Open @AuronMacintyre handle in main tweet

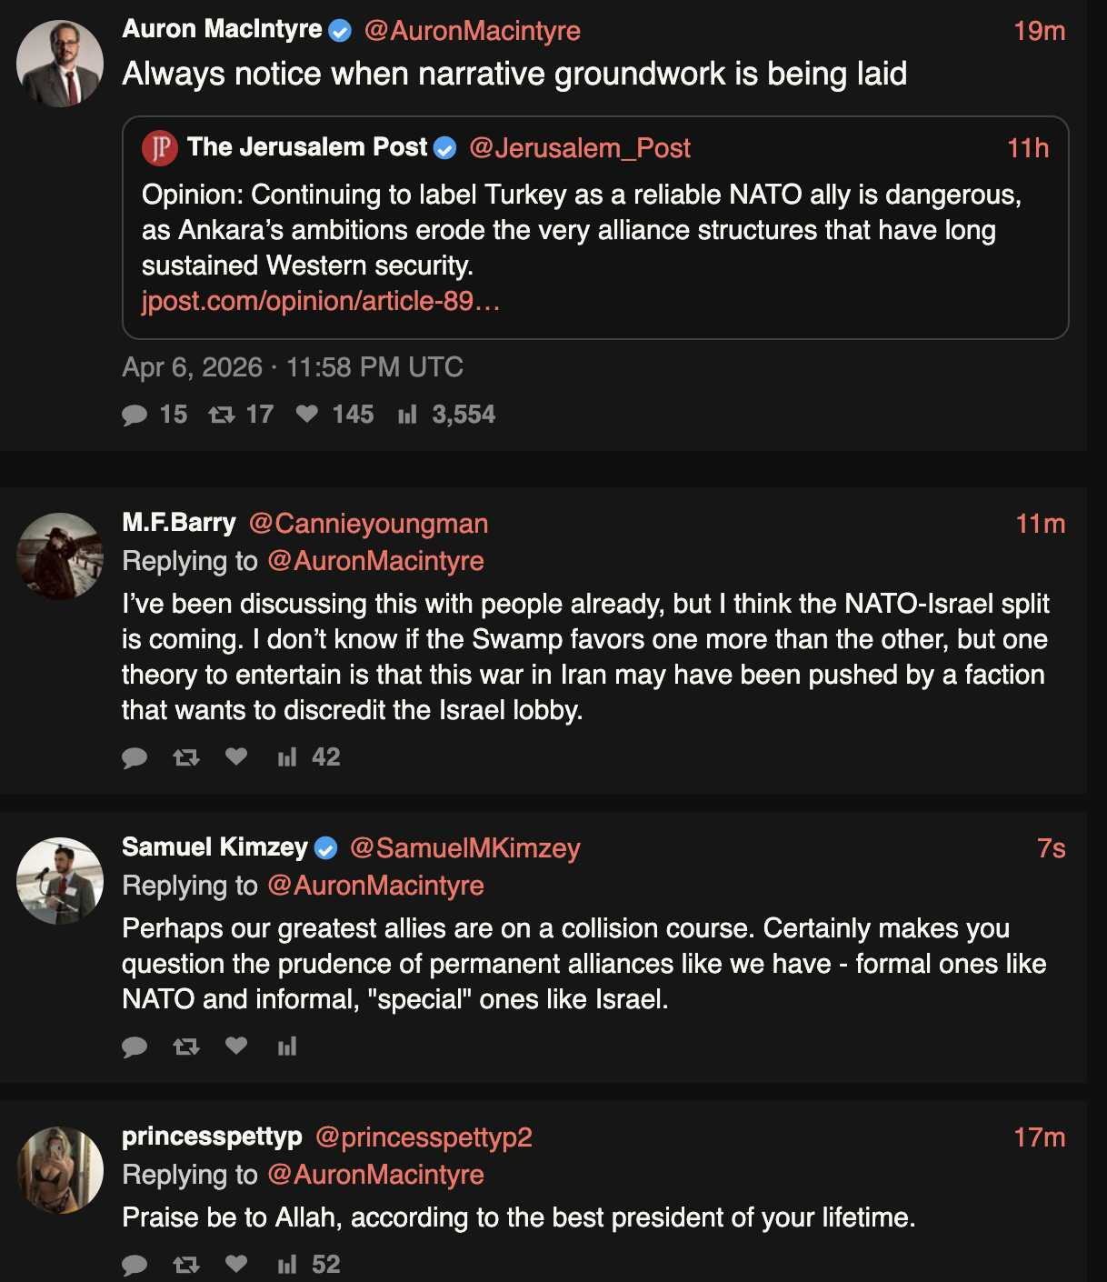[472, 31]
